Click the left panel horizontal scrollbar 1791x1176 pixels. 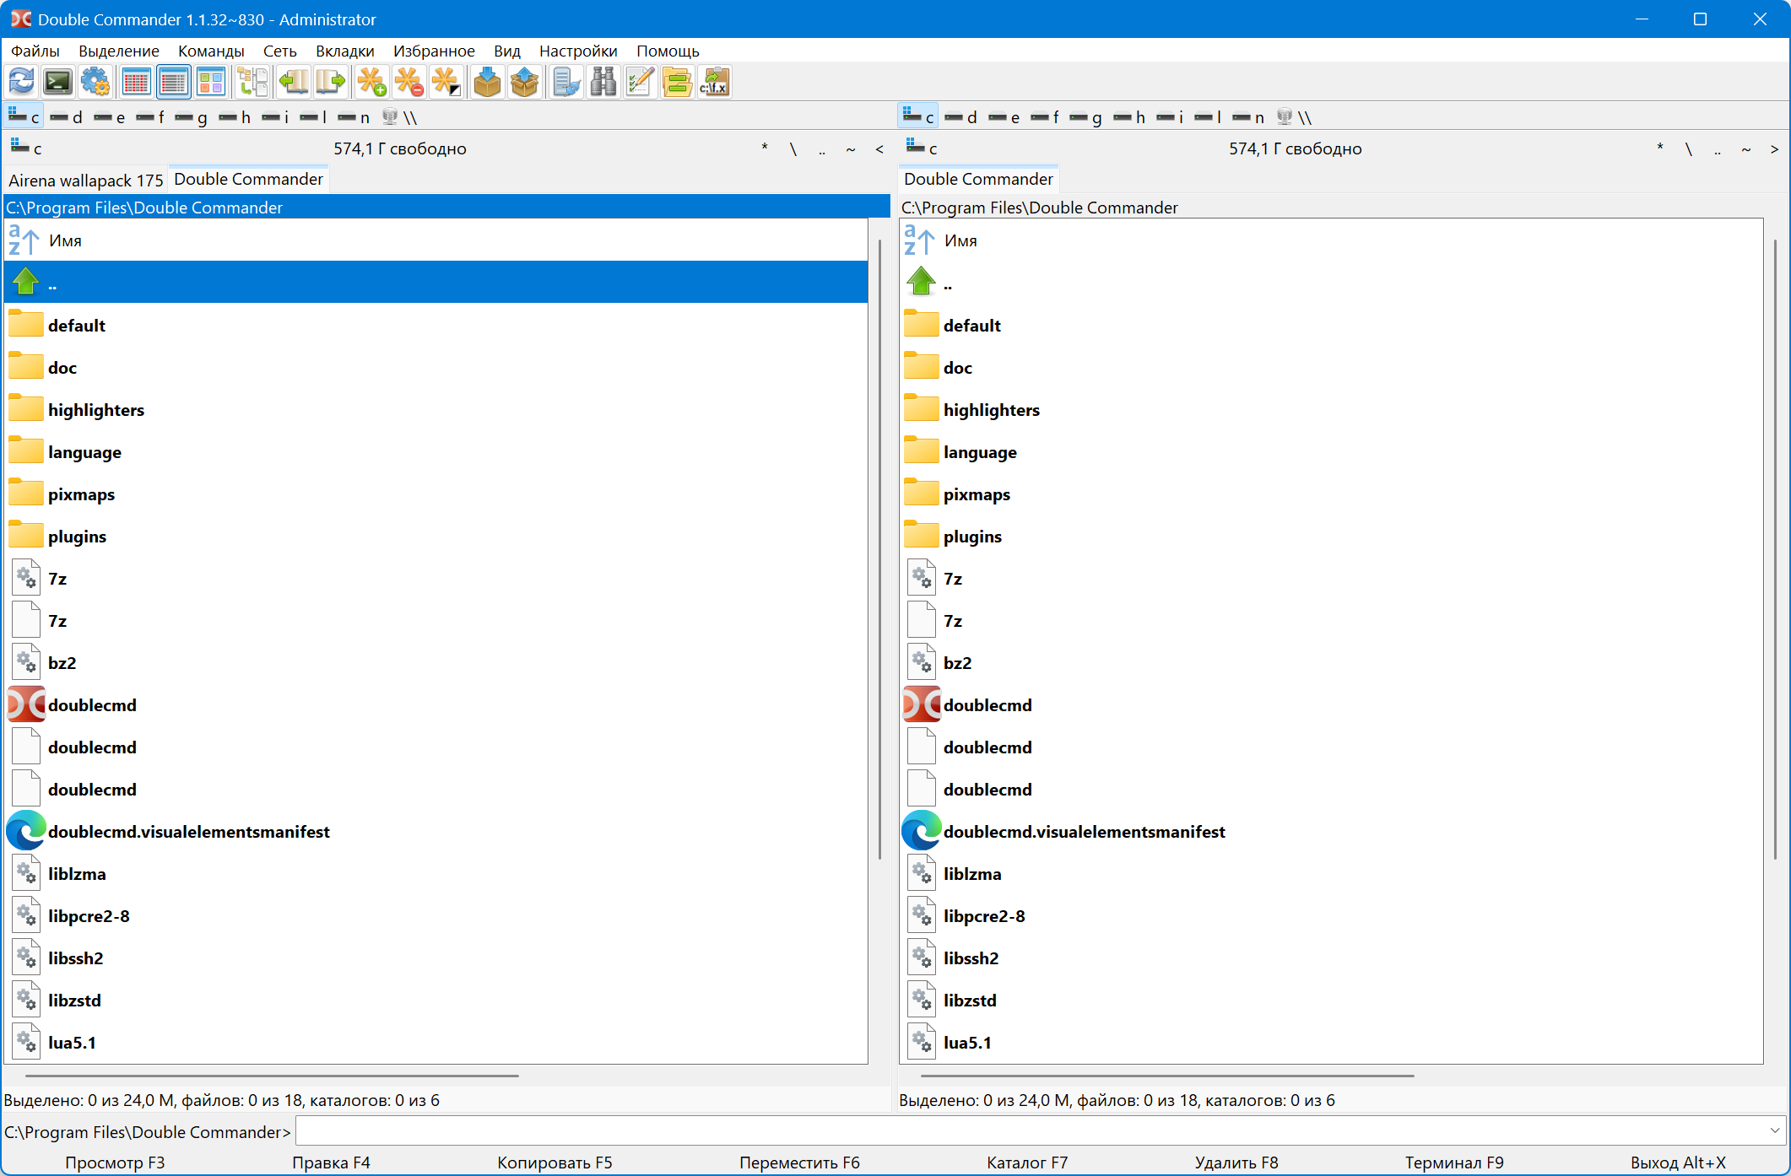click(x=272, y=1076)
